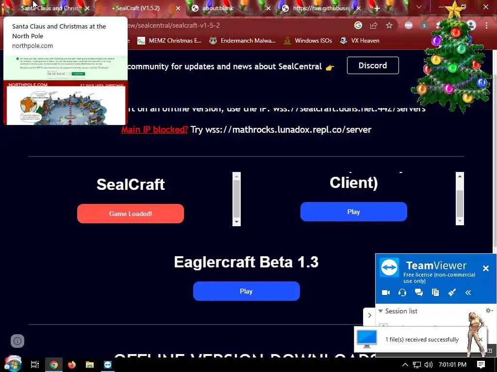Open Chrome profile avatar

click(x=471, y=25)
